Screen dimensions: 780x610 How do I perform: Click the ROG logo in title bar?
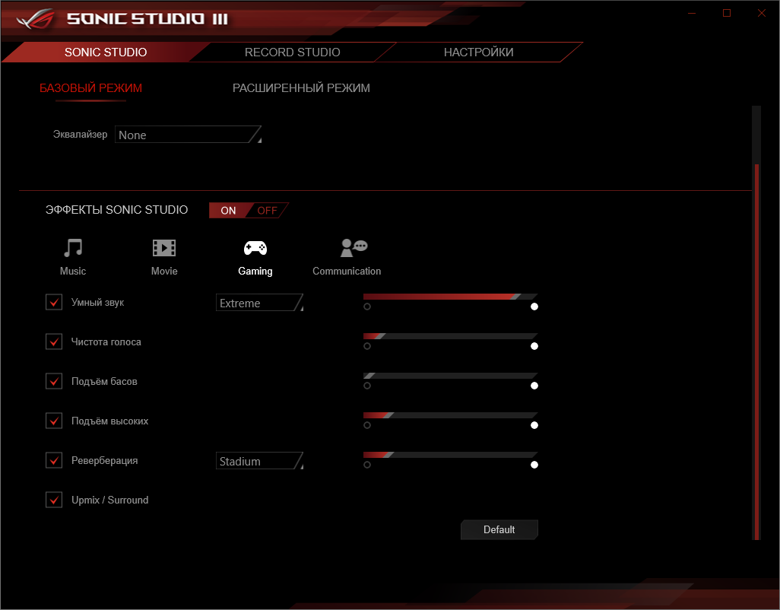click(x=35, y=19)
